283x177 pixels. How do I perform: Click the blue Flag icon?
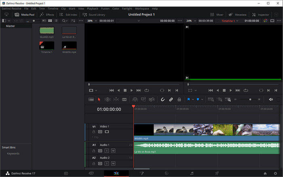(188, 99)
